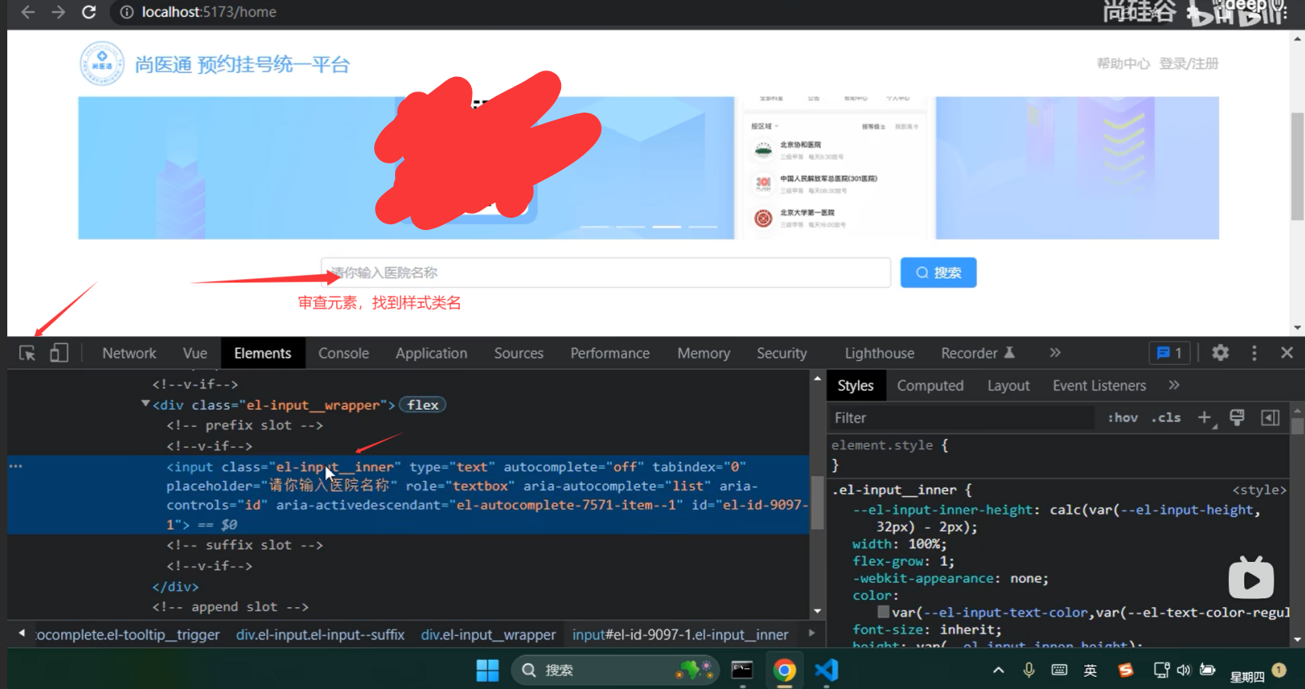The width and height of the screenshot is (1305, 689).
Task: Select the Elements tab
Action: point(263,353)
